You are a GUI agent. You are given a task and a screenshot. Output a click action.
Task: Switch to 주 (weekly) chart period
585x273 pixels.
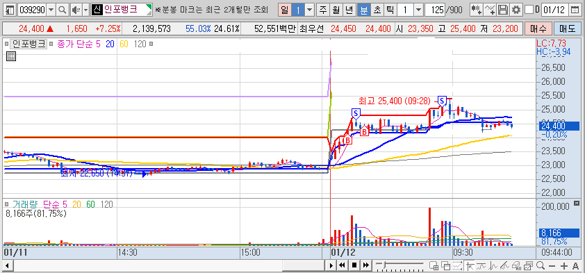[322, 9]
